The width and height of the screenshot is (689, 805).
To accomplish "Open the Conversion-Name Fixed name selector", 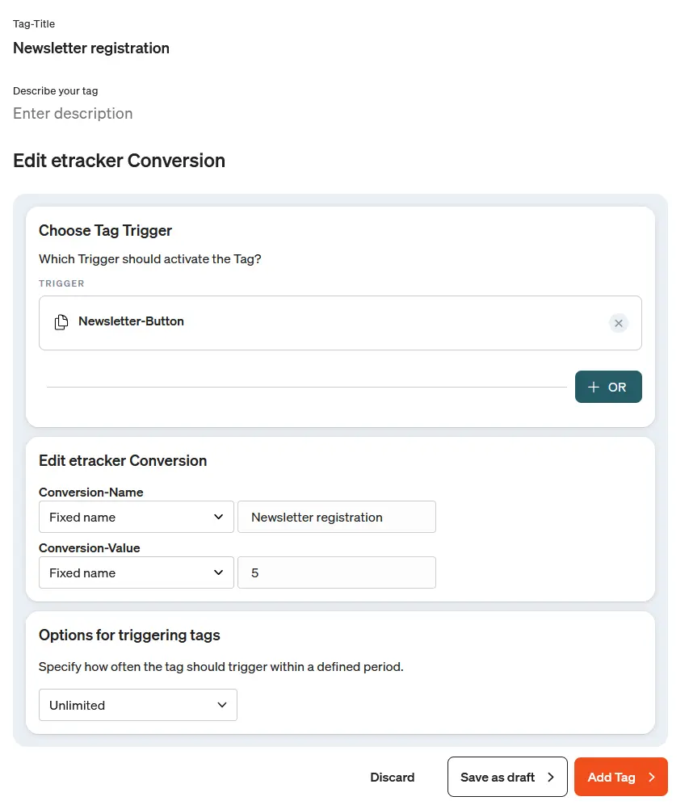I will 136,517.
